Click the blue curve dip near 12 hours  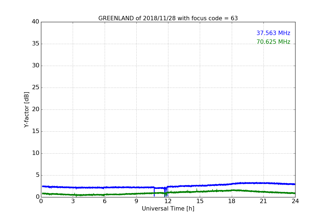(x=166, y=192)
